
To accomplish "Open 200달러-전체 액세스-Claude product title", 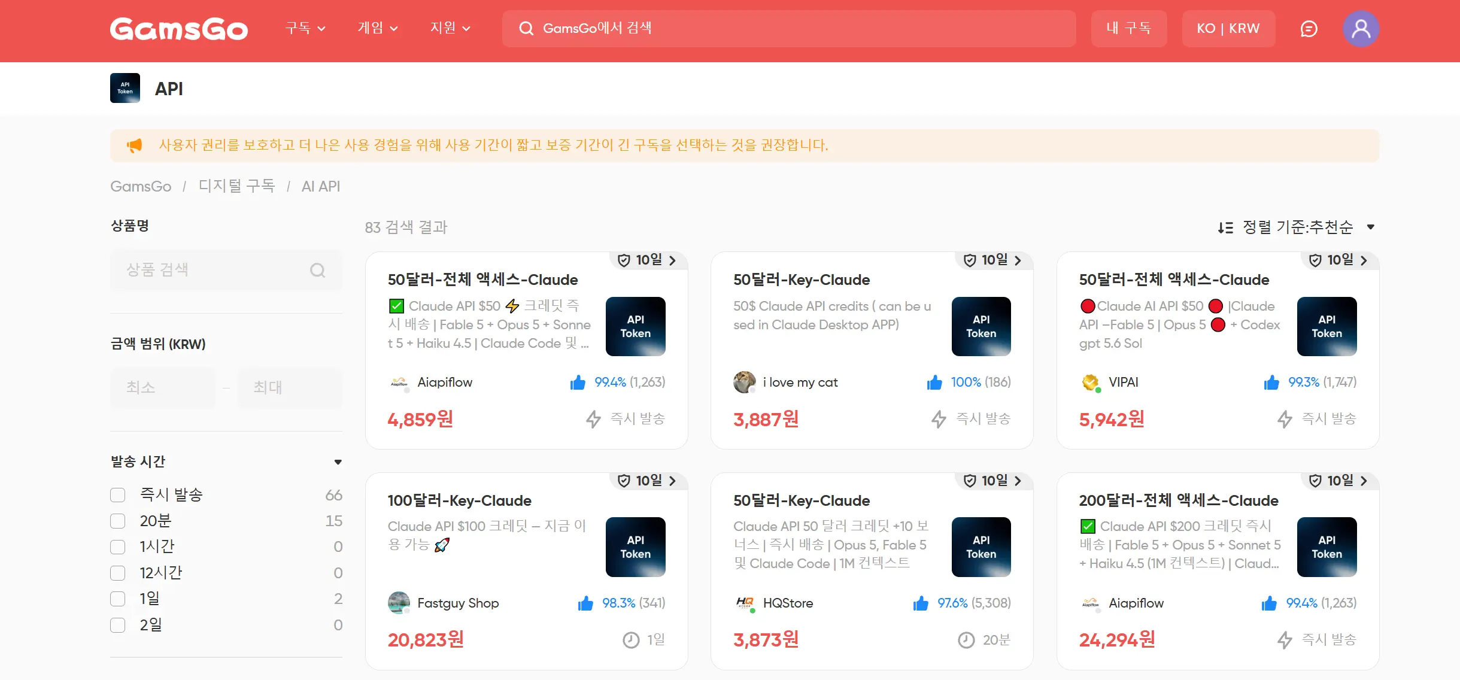I will pyautogui.click(x=1179, y=500).
